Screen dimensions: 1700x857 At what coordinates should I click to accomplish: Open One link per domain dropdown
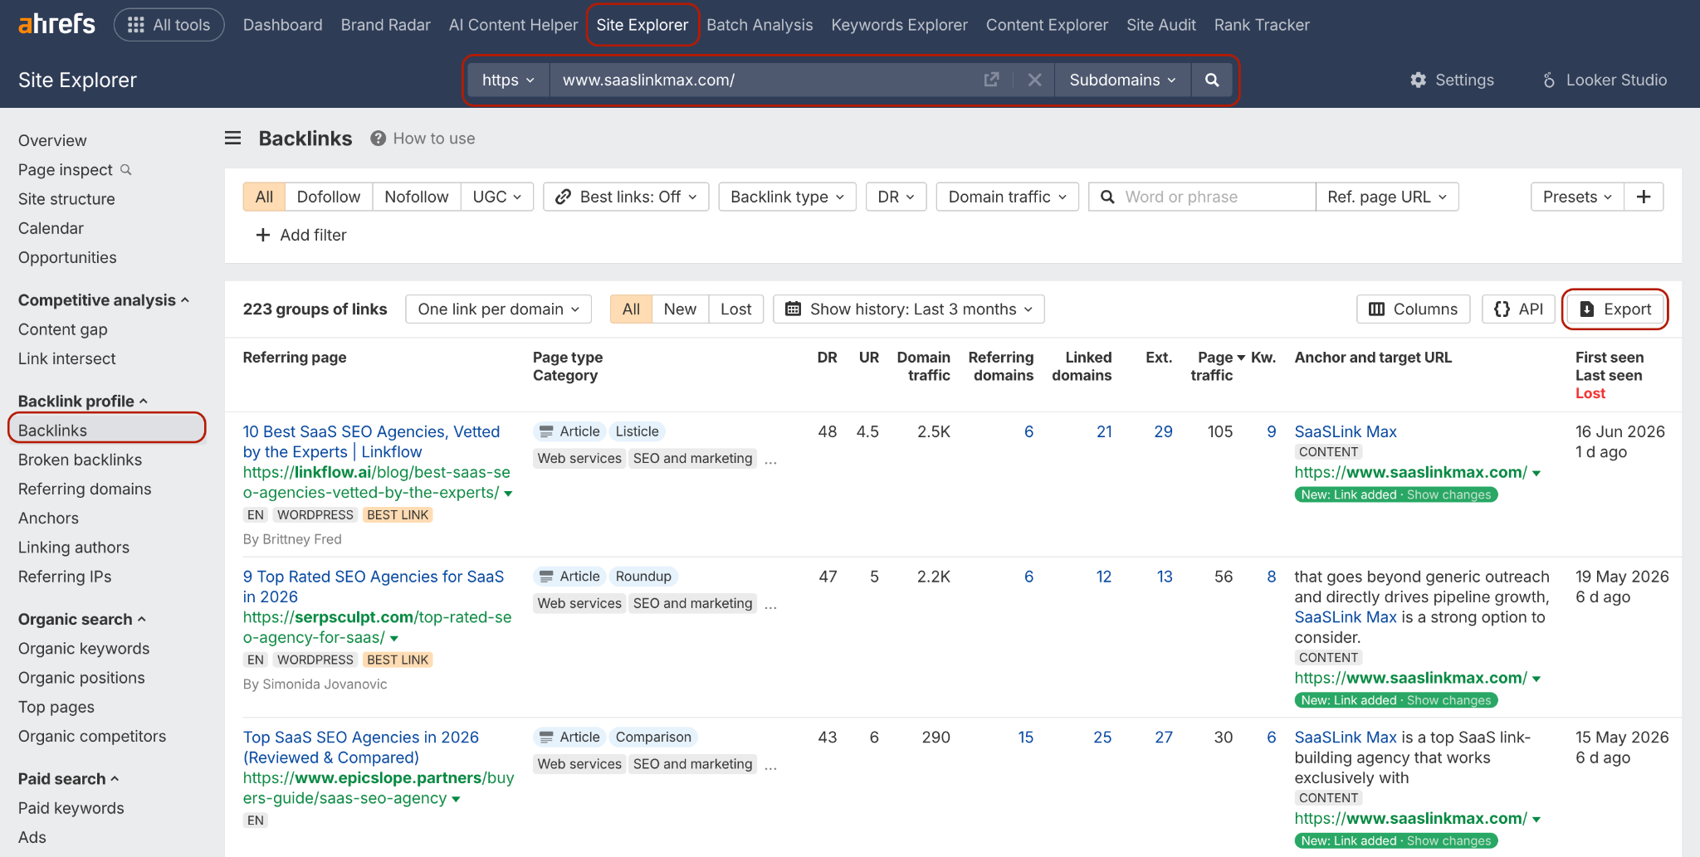click(499, 309)
